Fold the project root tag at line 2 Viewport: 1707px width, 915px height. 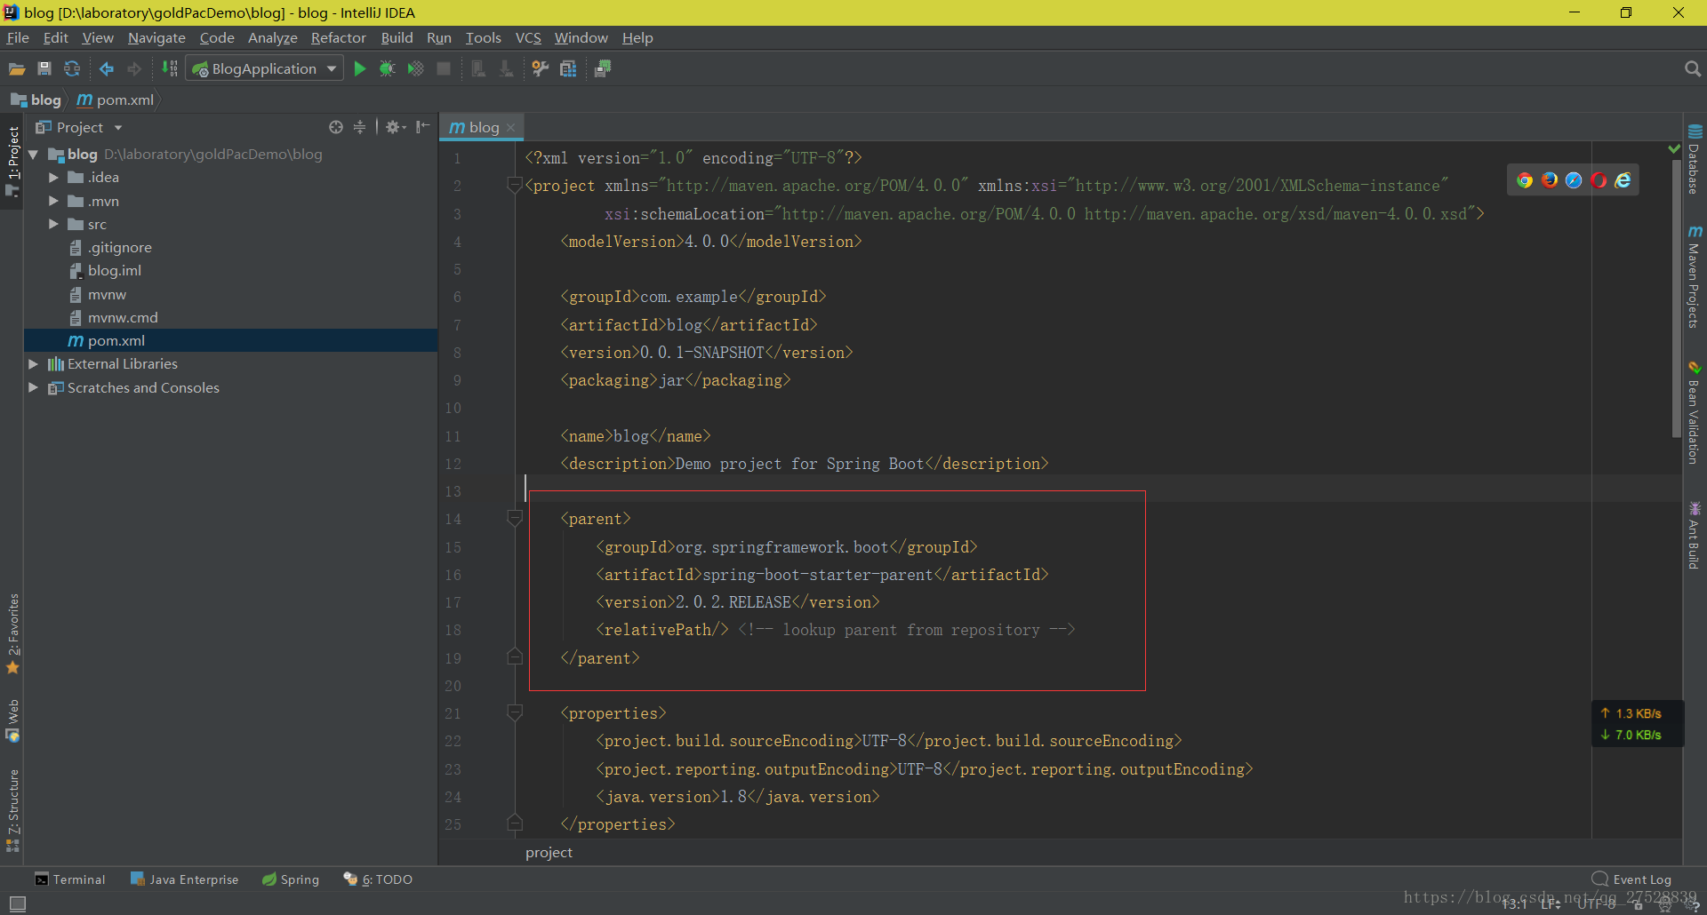pos(514,185)
